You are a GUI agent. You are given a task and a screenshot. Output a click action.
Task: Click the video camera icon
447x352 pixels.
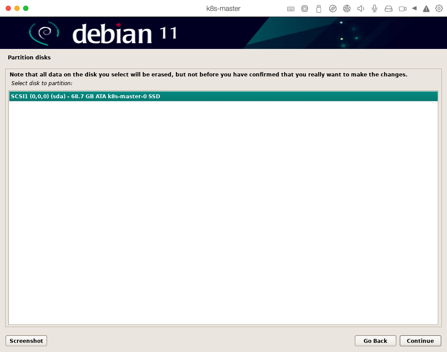click(402, 9)
